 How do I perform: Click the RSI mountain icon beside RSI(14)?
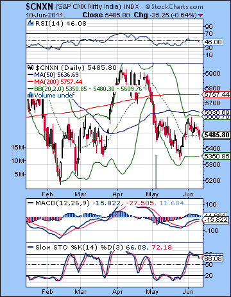click(x=30, y=23)
